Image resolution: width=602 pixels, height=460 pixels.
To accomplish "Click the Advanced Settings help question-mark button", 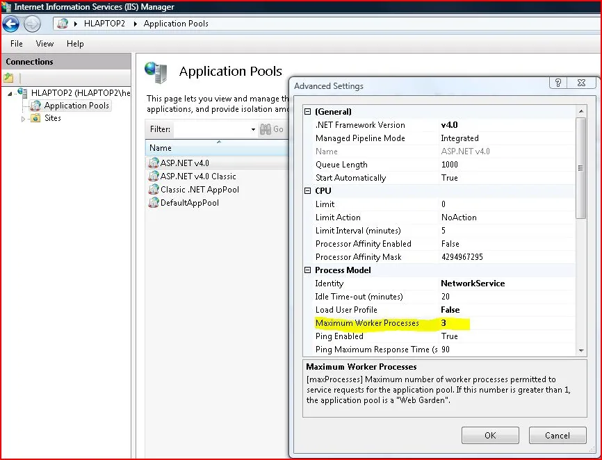I will tap(558, 83).
